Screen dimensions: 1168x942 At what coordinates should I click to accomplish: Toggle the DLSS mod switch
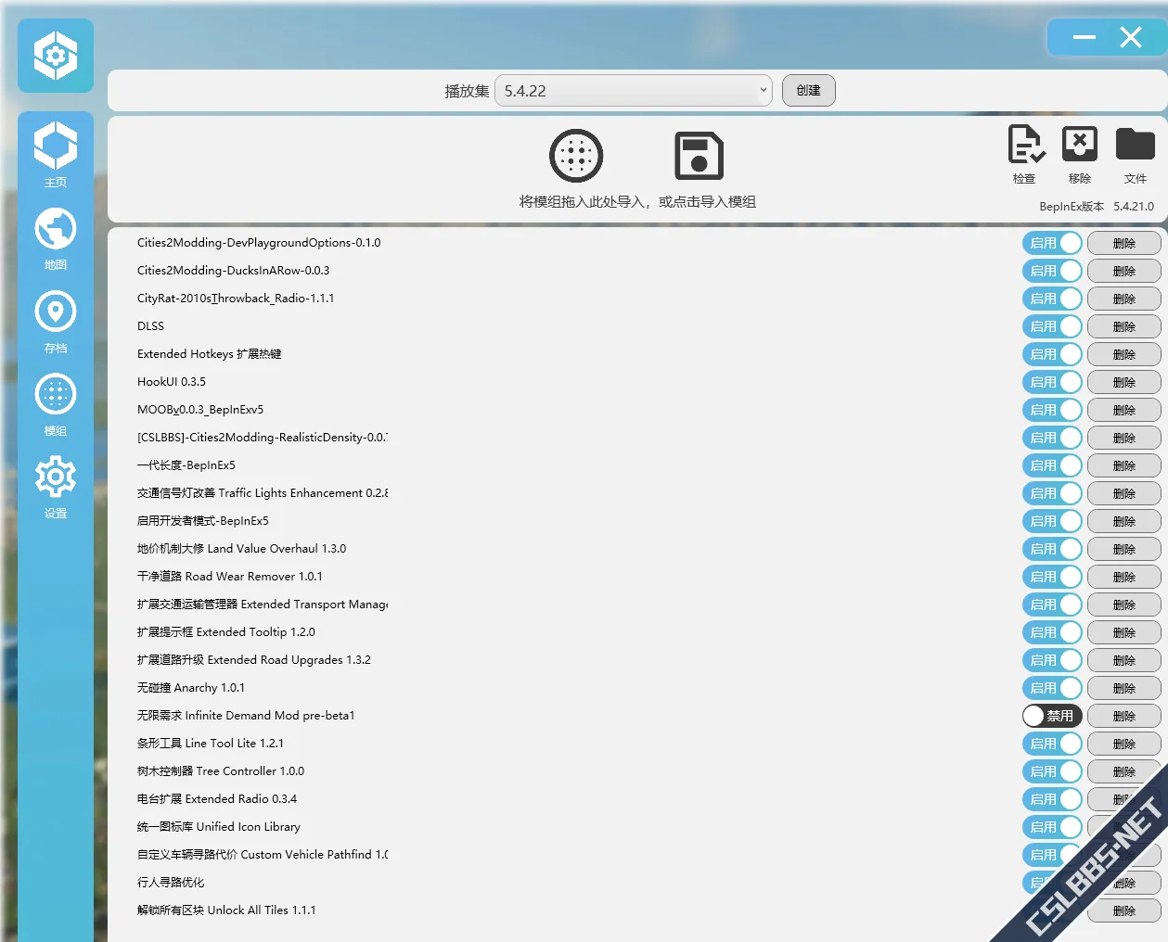(x=1053, y=326)
